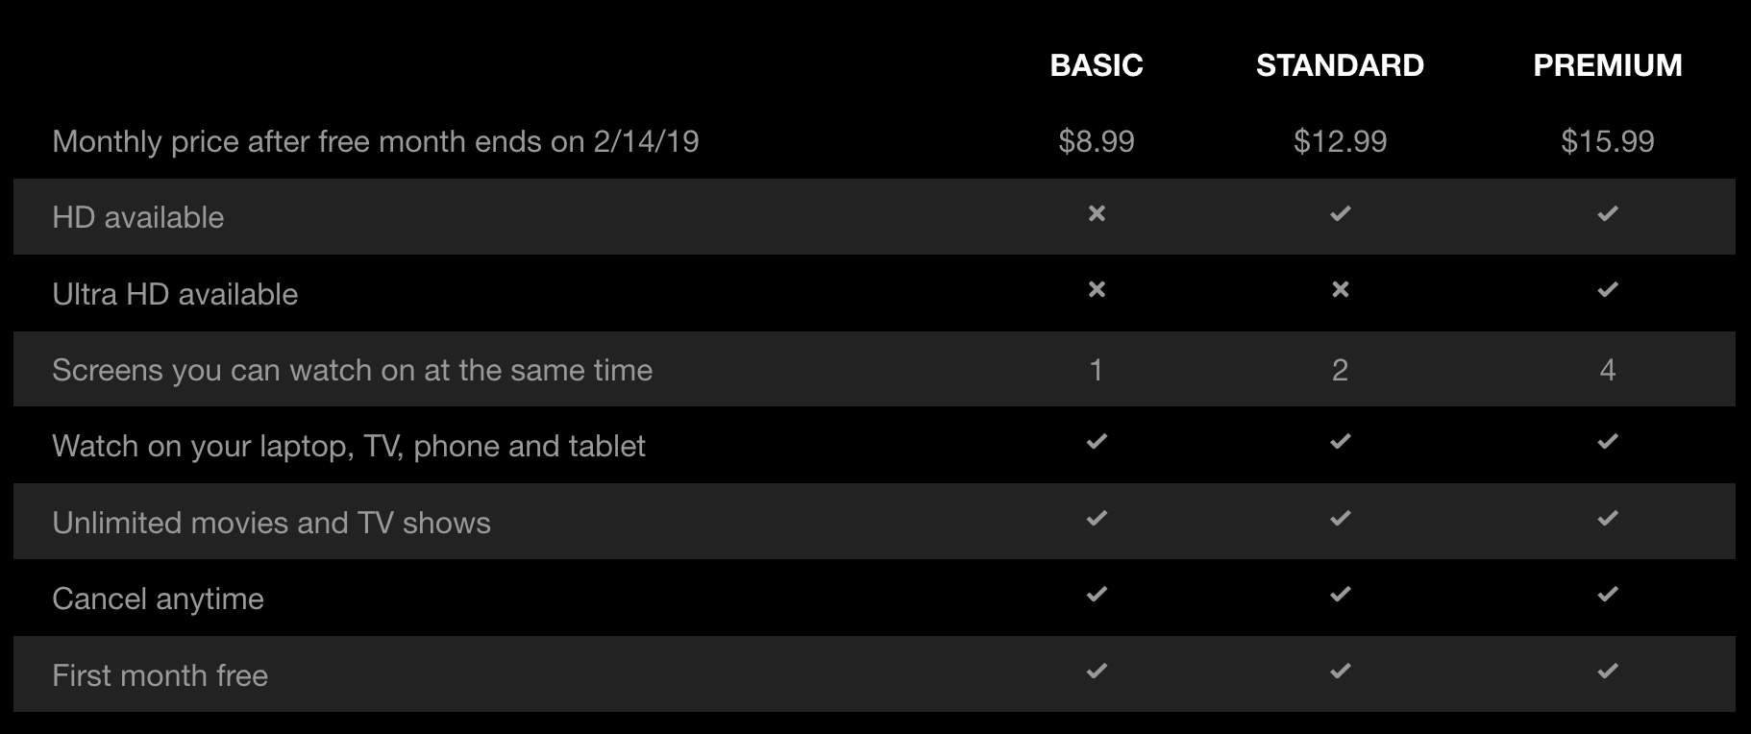1751x734 pixels.
Task: Click Basic checkmark for First month free
Action: pos(1097,671)
